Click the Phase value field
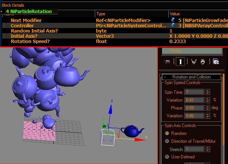Viewport: 228px width, 164px height. tap(194, 108)
